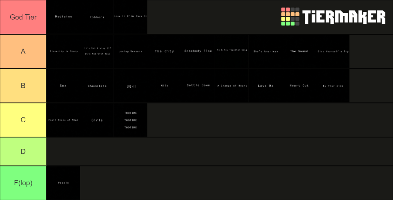Viewport: 393px width, 200px height.
Task: Click the Love Me tile
Action: pos(265,85)
